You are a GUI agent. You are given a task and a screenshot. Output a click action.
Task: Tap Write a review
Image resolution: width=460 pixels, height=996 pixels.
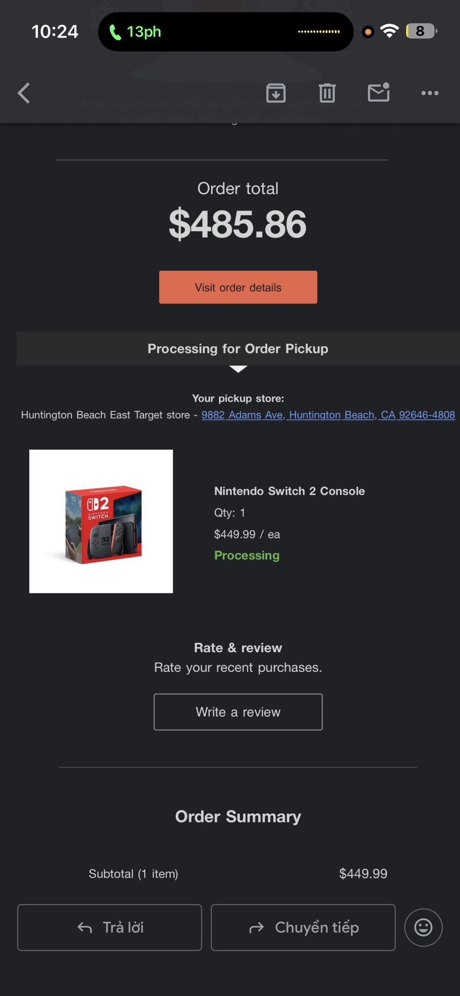(238, 712)
